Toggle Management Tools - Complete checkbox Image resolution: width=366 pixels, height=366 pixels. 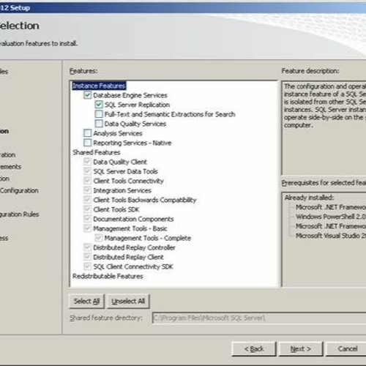[x=99, y=238]
